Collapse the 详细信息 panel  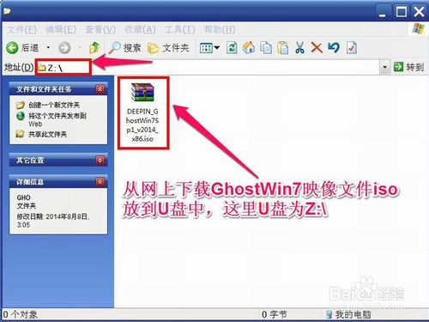click(x=100, y=182)
